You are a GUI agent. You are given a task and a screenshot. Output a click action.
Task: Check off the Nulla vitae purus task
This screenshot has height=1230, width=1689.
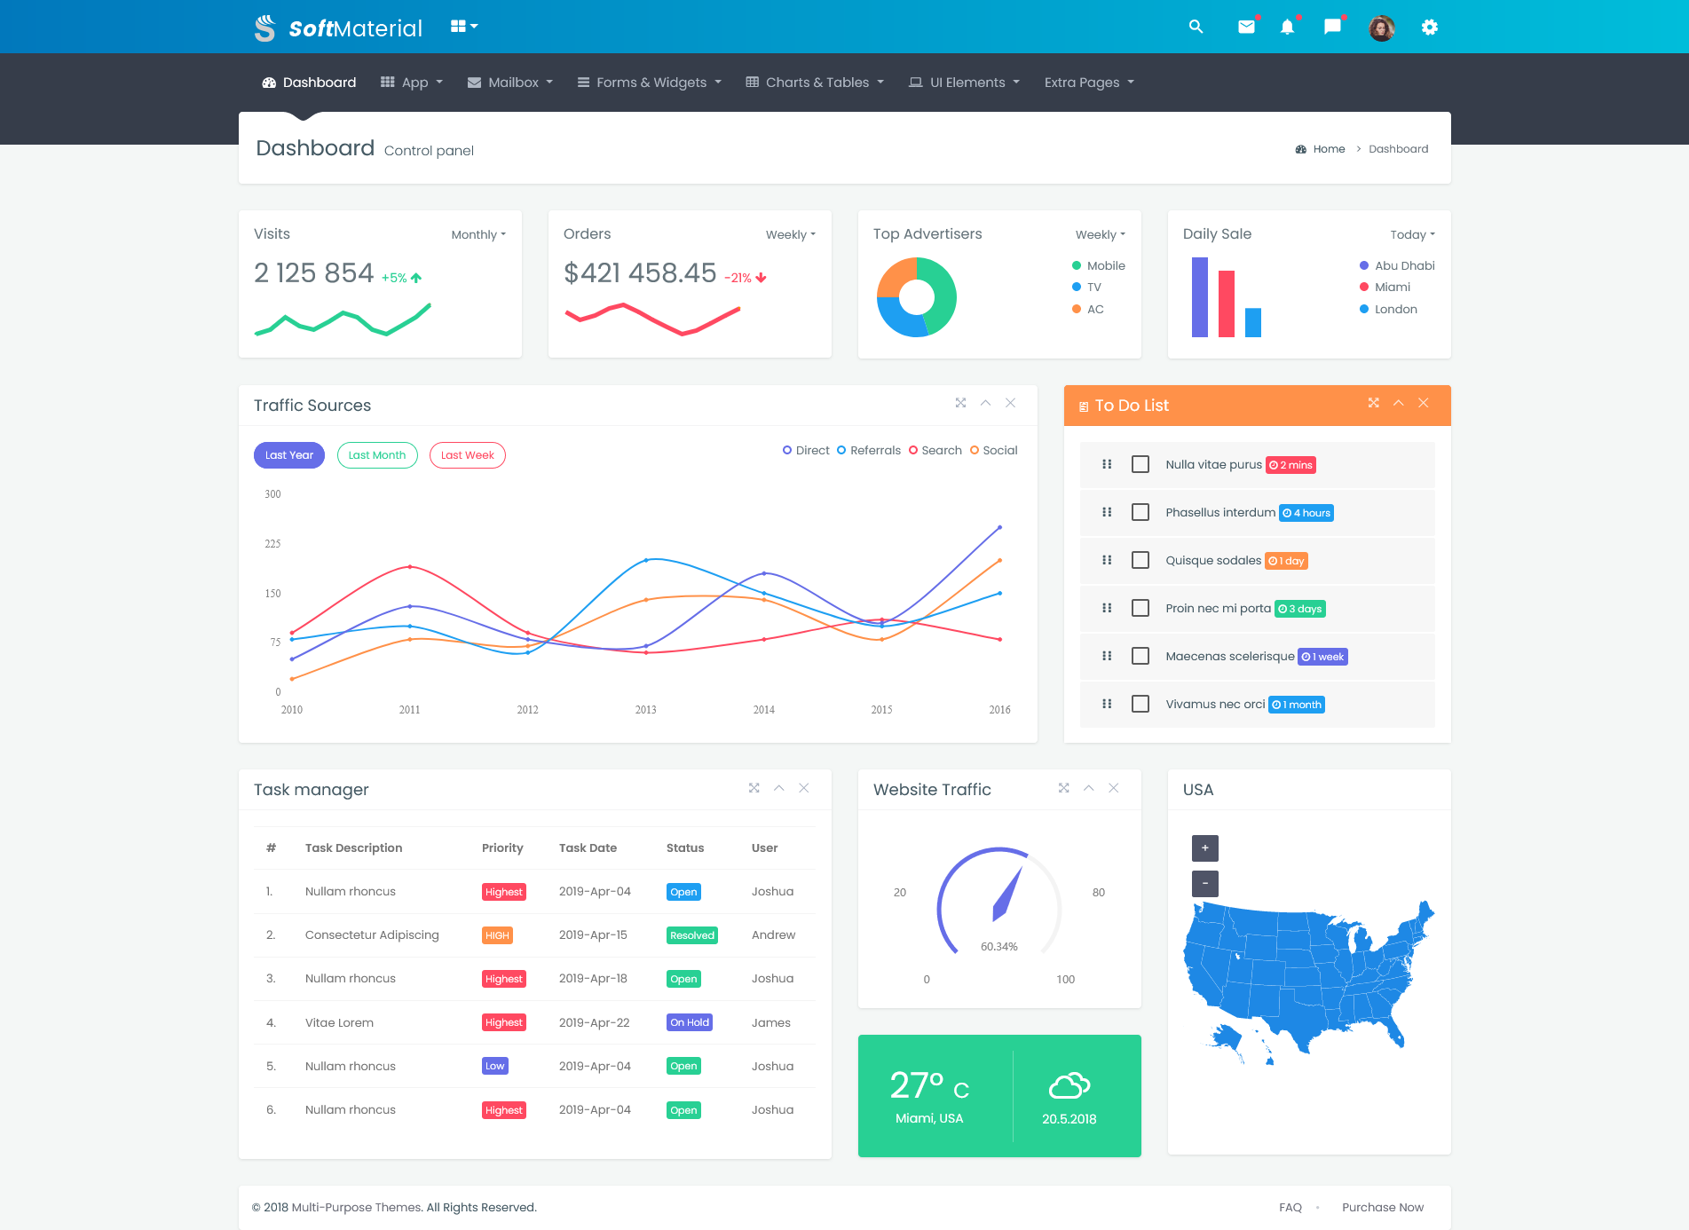click(x=1140, y=464)
